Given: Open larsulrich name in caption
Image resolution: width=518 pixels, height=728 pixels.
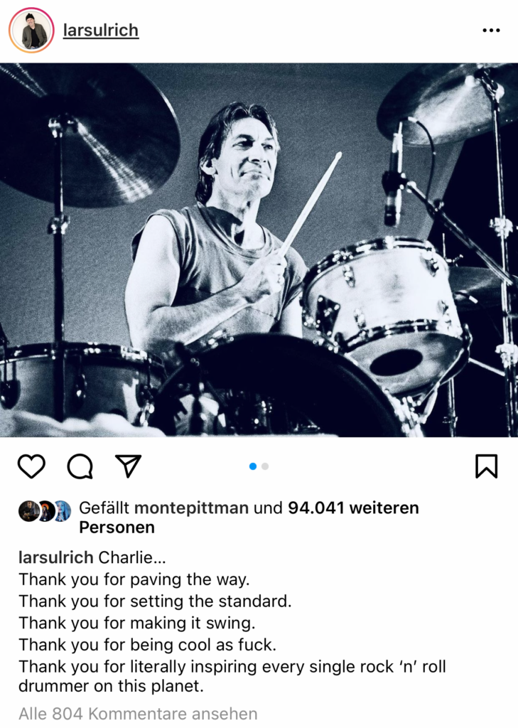Looking at the screenshot, I should click(x=55, y=557).
